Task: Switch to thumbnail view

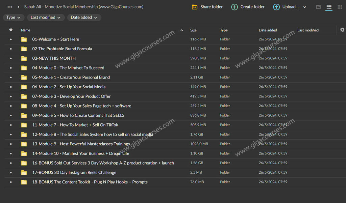Action: point(318,6)
